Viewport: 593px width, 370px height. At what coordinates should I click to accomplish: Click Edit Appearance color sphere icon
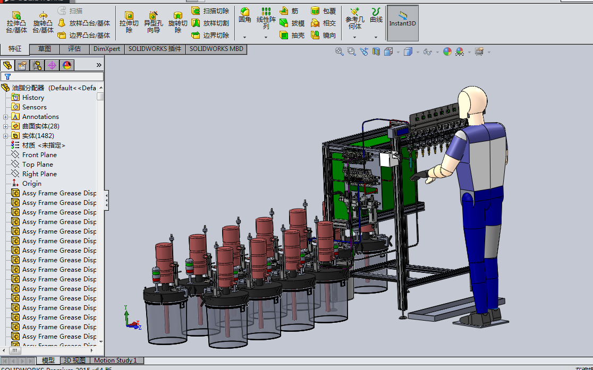(x=447, y=51)
